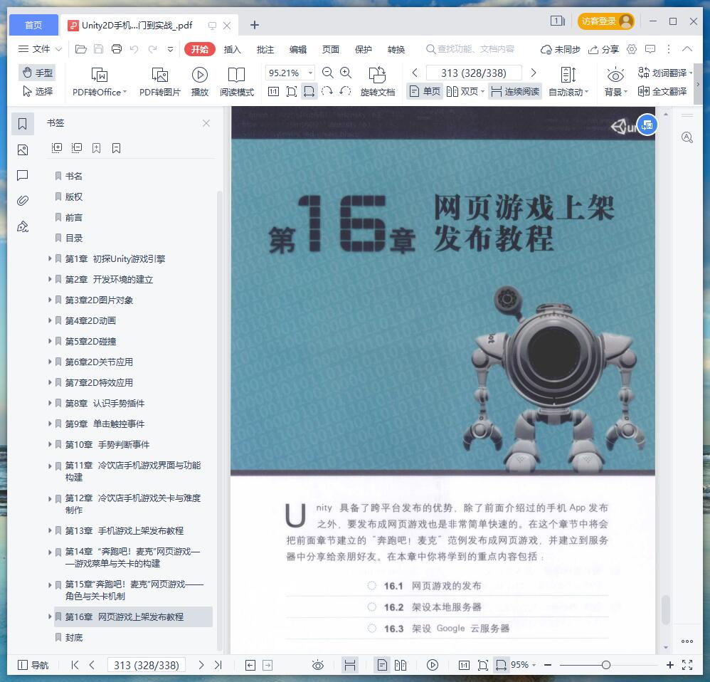Click the add bookmark icon
This screenshot has width=710, height=682.
(x=97, y=148)
